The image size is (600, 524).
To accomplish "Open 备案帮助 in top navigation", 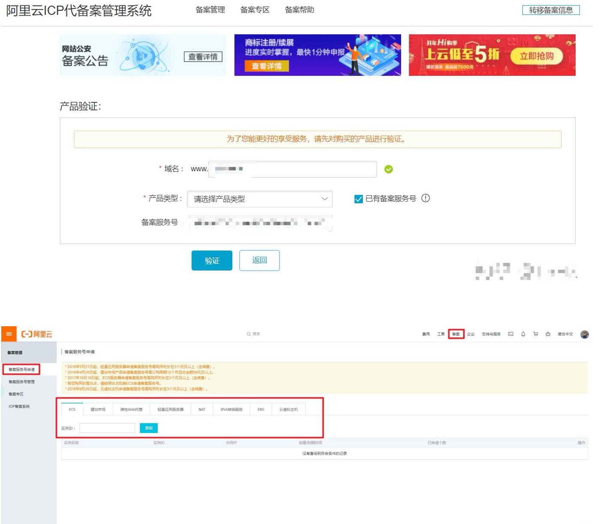I will [300, 10].
